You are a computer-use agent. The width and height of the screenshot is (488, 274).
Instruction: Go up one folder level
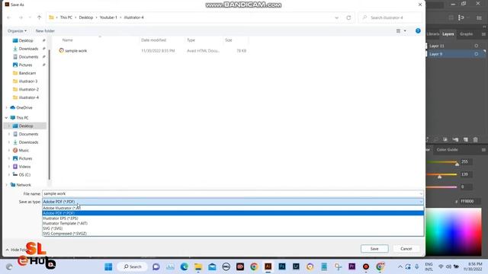(39, 18)
